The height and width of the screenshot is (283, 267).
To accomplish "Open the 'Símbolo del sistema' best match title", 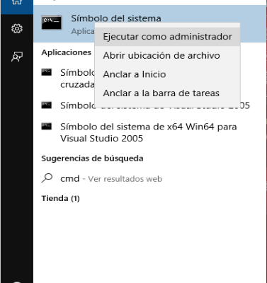I will [116, 18].
